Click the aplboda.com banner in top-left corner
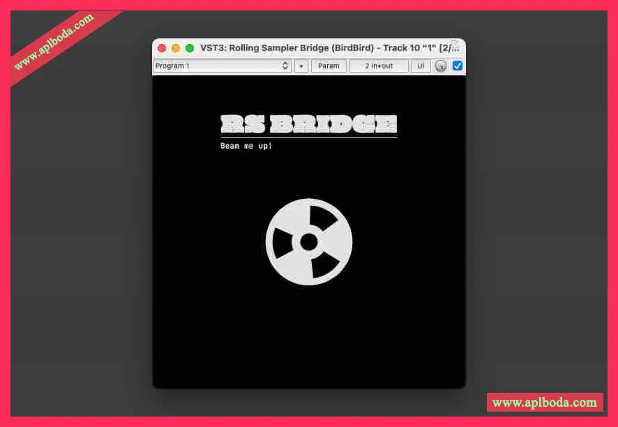 tap(53, 43)
